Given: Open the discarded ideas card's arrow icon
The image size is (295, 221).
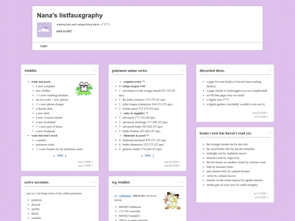Looking at the screenshot, I should coord(270,70).
